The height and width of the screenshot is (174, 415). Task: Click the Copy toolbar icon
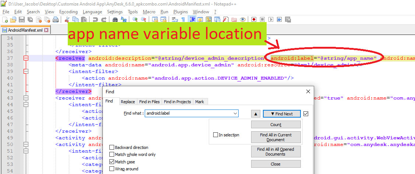75,20
